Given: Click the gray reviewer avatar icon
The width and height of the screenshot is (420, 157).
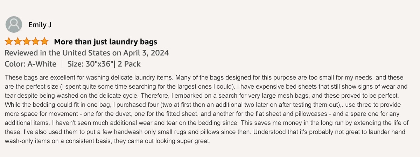Looking at the screenshot, I should pyautogui.click(x=14, y=25).
